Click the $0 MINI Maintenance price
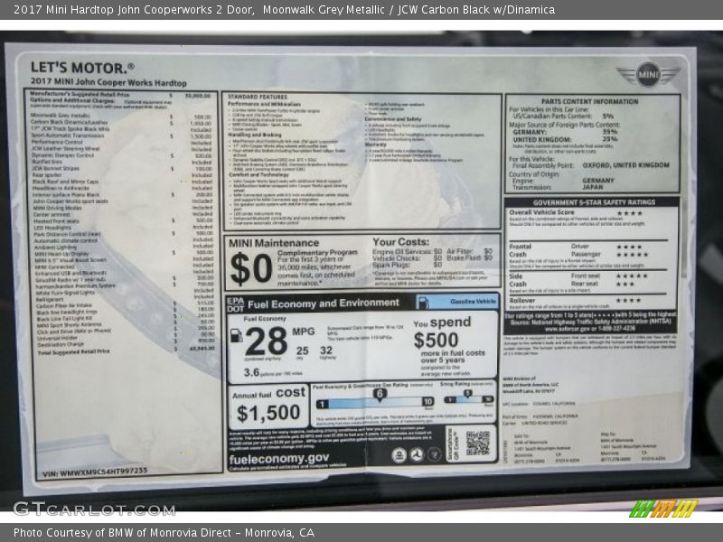The height and width of the screenshot is (542, 723). tap(250, 268)
